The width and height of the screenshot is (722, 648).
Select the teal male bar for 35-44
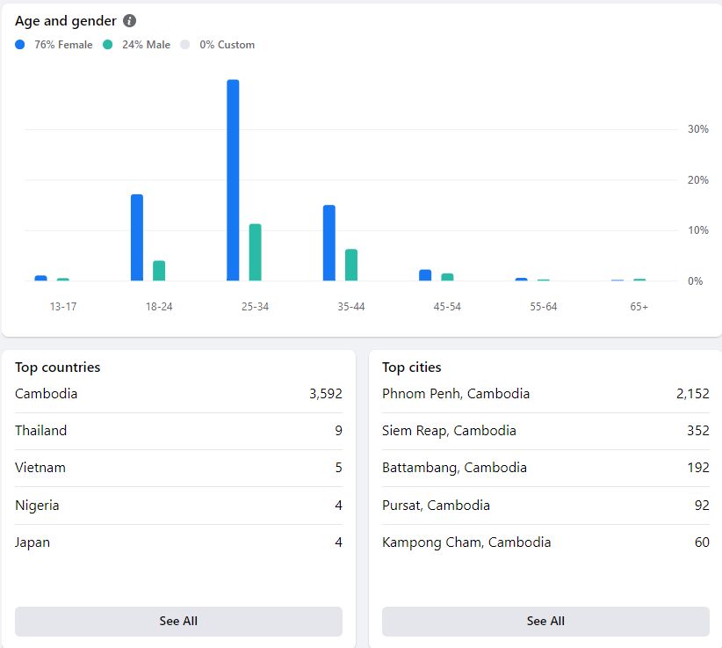pyautogui.click(x=351, y=265)
